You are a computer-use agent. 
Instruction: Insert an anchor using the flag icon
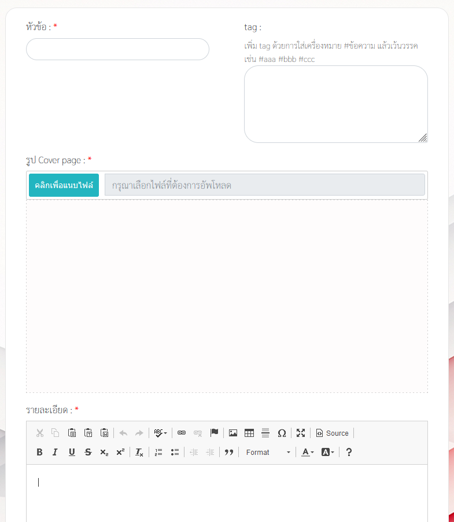pyautogui.click(x=214, y=433)
